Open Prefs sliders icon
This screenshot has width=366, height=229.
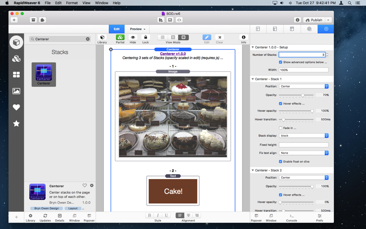pos(319,218)
